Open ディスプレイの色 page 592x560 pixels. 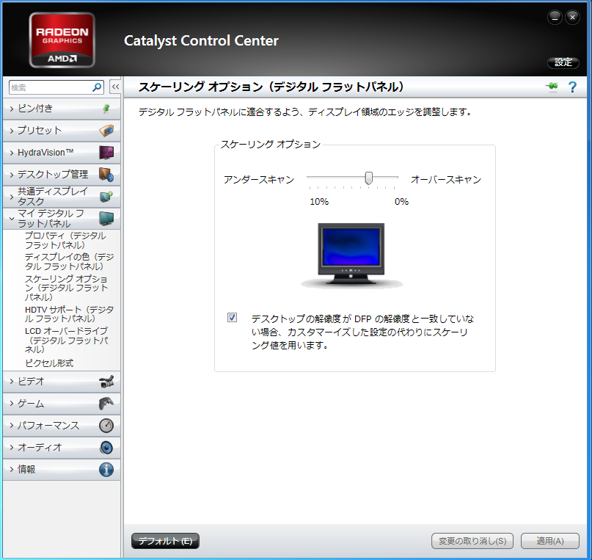tap(69, 262)
